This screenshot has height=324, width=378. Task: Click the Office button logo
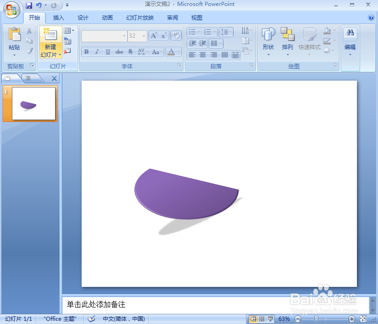11,10
